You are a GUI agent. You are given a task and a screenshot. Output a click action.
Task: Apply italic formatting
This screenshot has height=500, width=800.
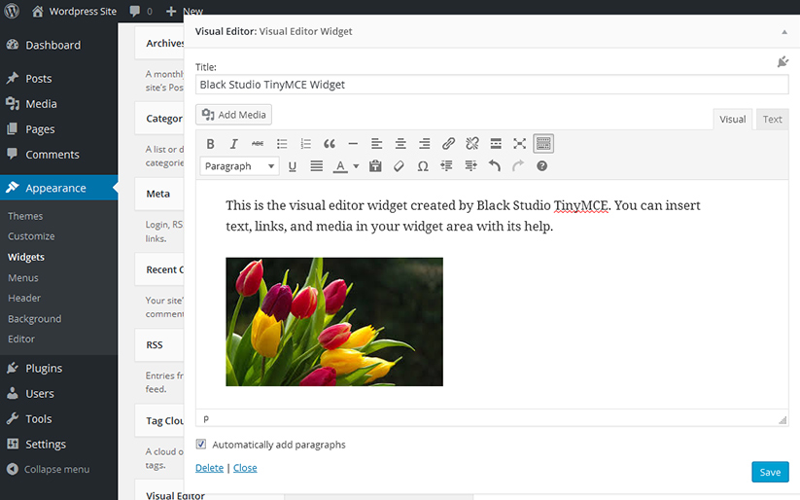tap(234, 144)
